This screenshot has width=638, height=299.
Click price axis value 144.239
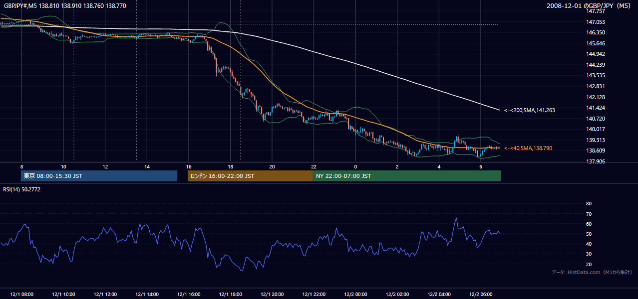pos(595,65)
